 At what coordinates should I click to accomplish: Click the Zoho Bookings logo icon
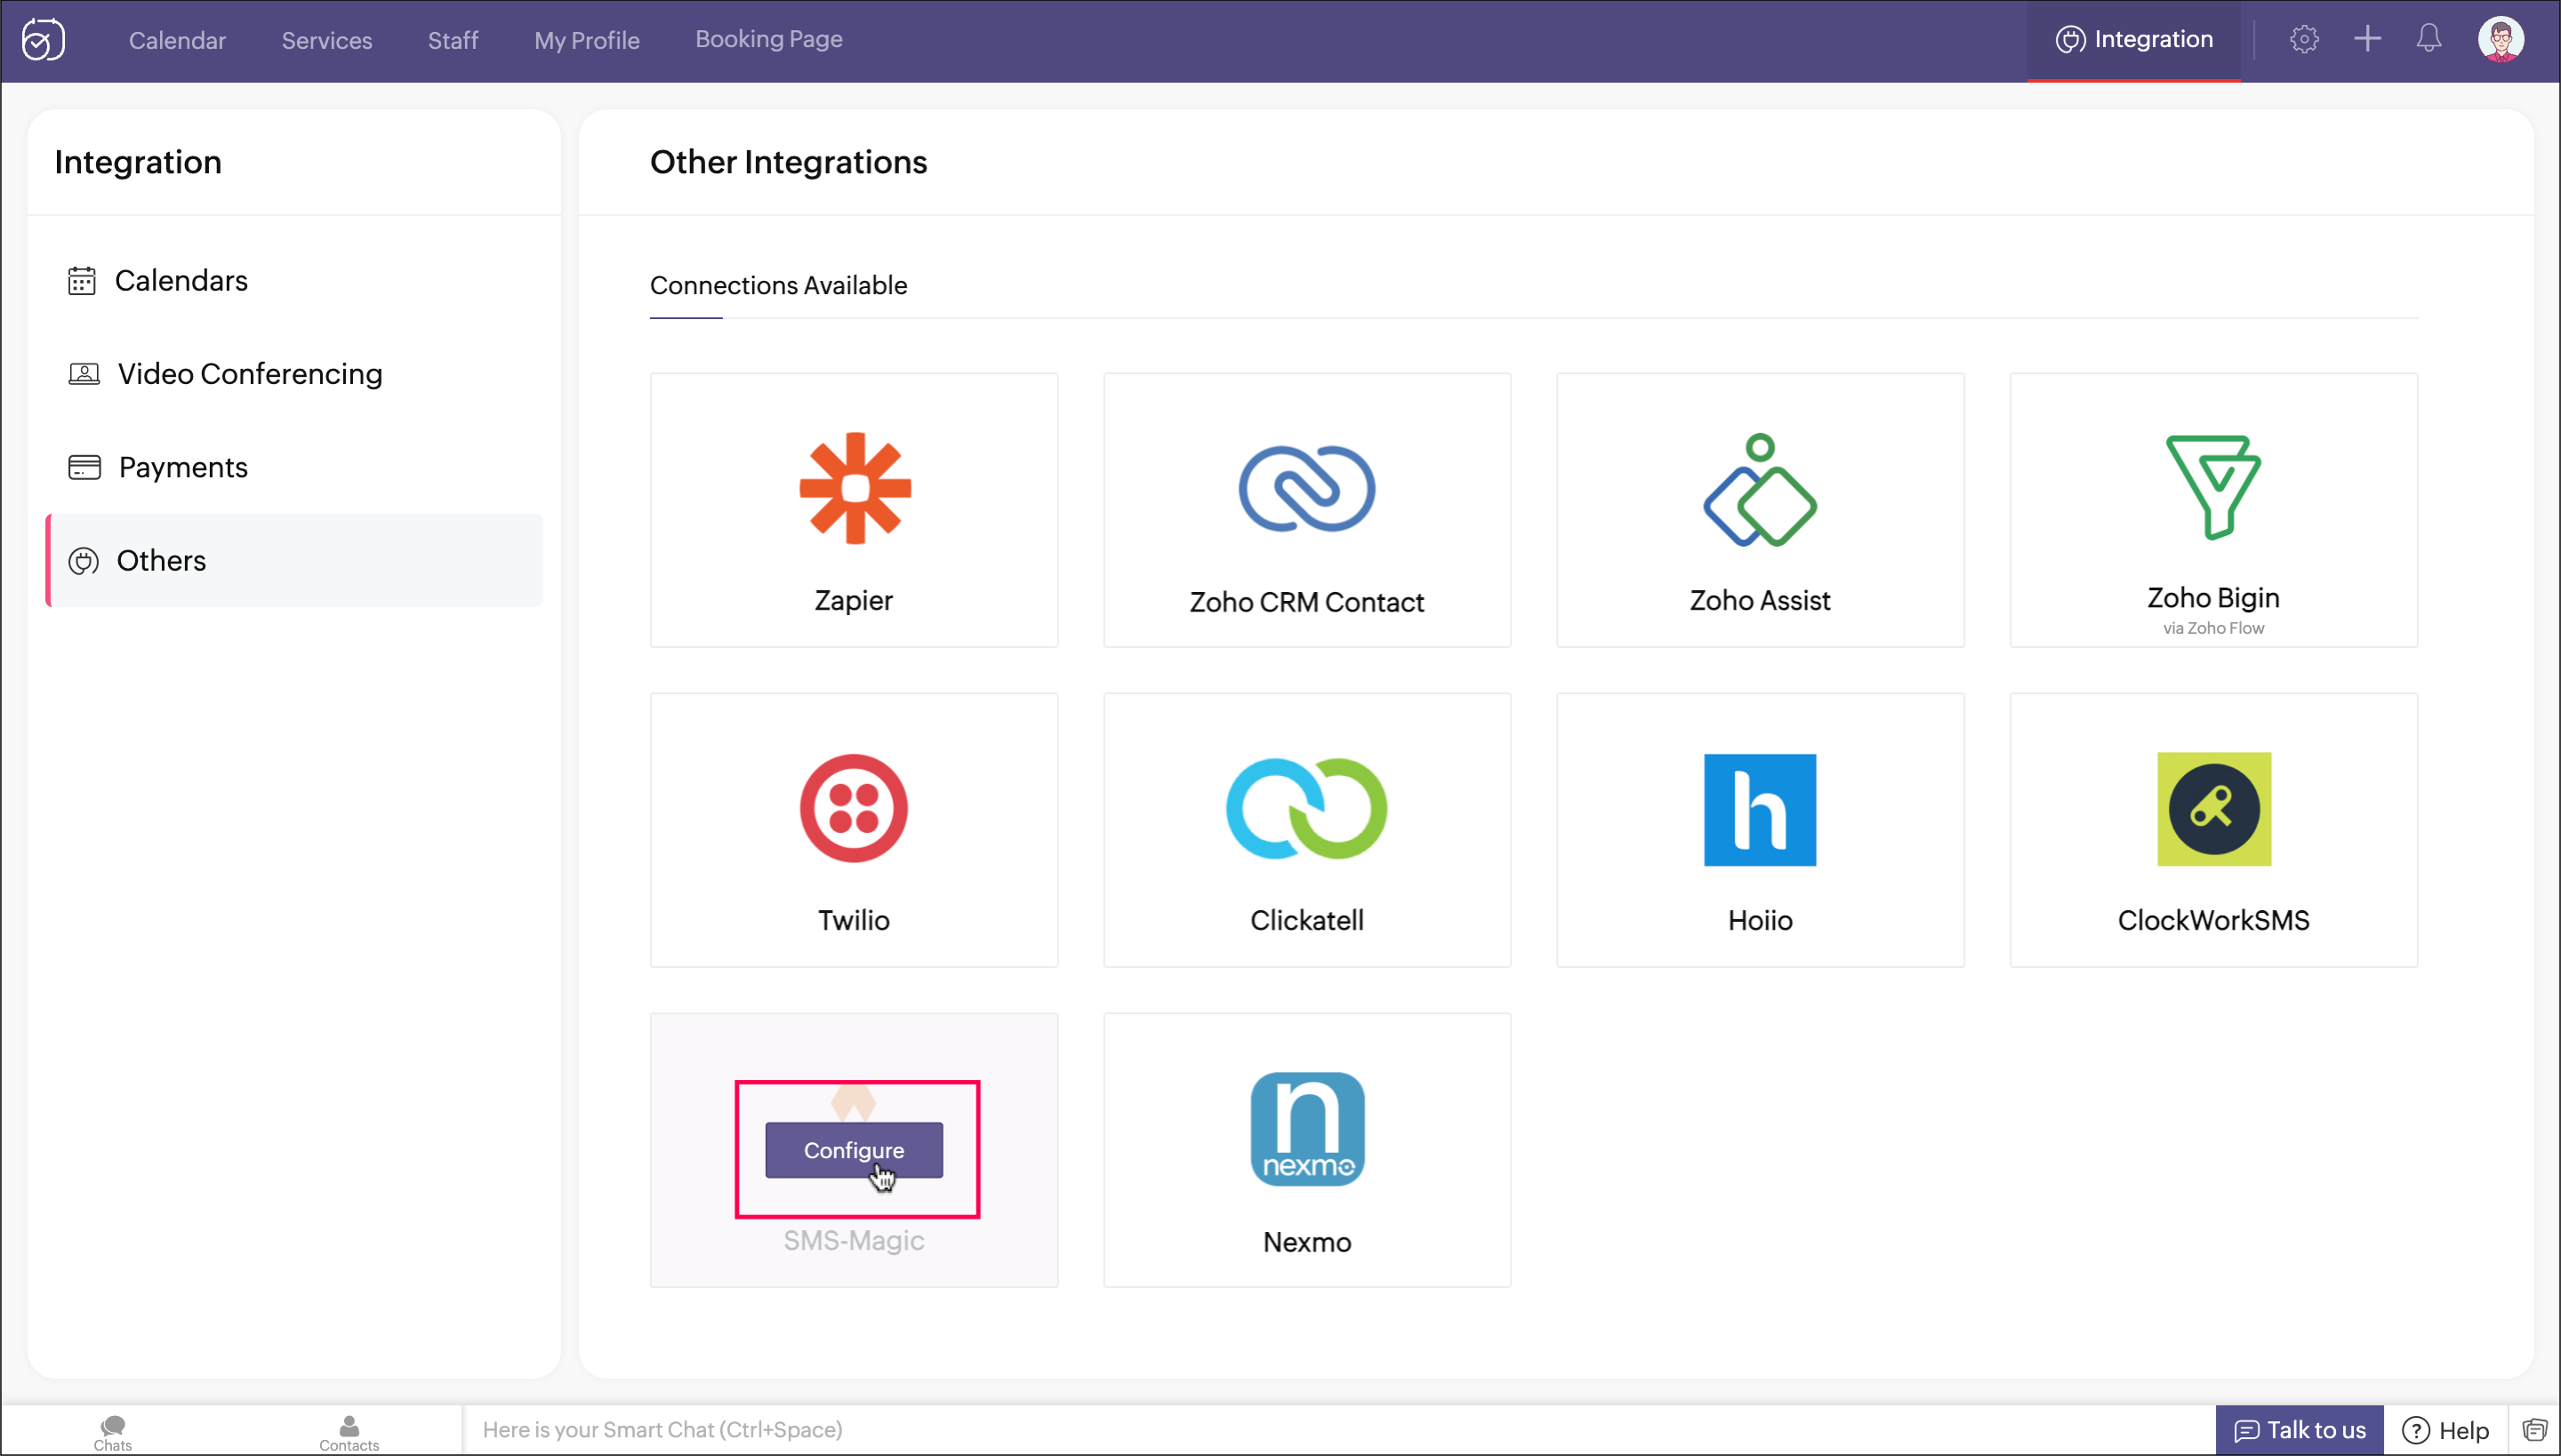43,40
